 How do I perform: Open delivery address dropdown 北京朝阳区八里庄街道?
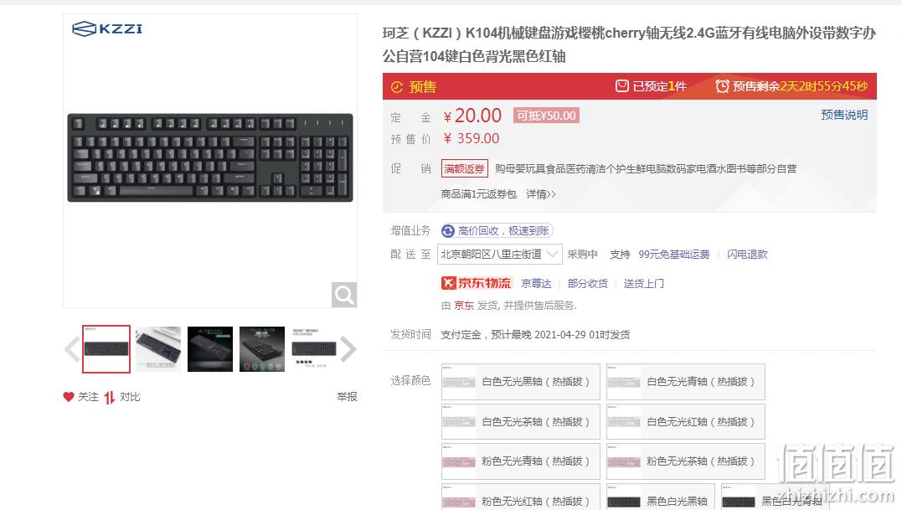(x=499, y=254)
